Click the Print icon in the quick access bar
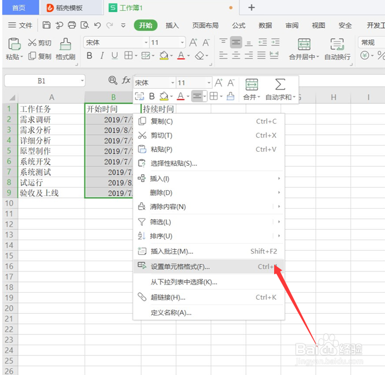Image resolution: width=385 pixels, height=375 pixels. click(x=72, y=25)
